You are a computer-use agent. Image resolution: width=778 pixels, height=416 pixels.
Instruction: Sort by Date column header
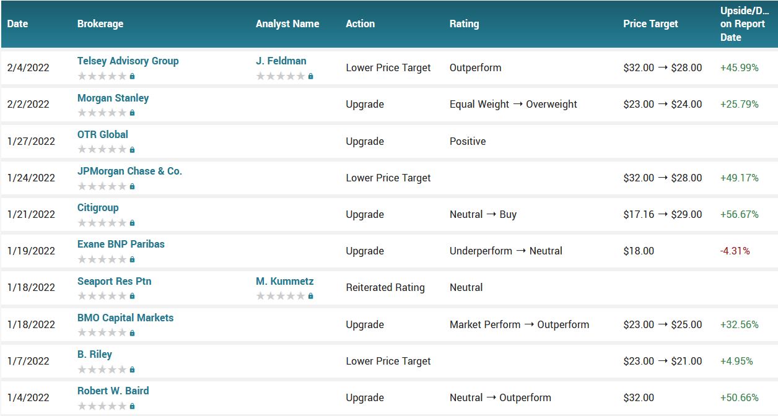point(17,24)
